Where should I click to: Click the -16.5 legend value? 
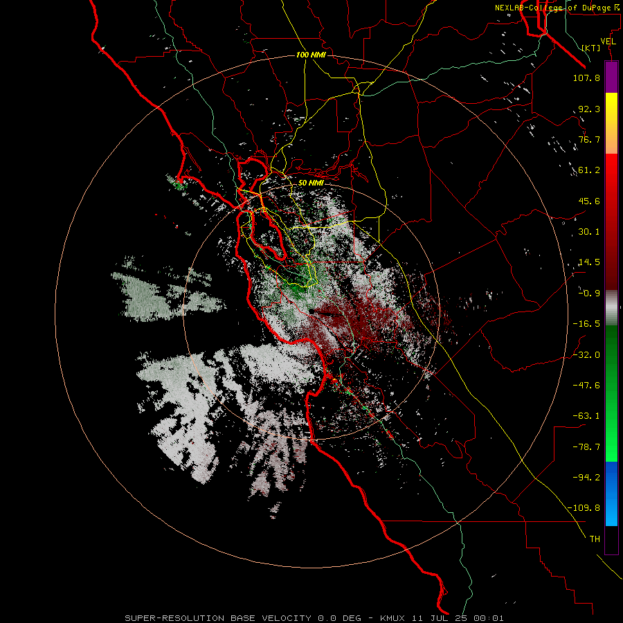click(x=586, y=324)
